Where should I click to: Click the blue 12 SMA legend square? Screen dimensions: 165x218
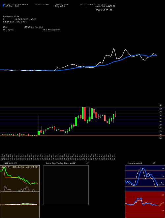point(3,5)
